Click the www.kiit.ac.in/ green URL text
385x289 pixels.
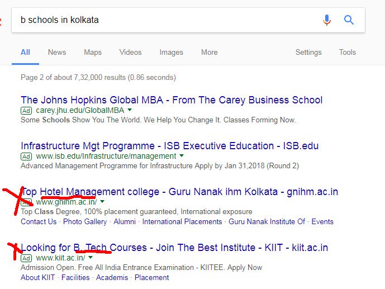coord(60,258)
